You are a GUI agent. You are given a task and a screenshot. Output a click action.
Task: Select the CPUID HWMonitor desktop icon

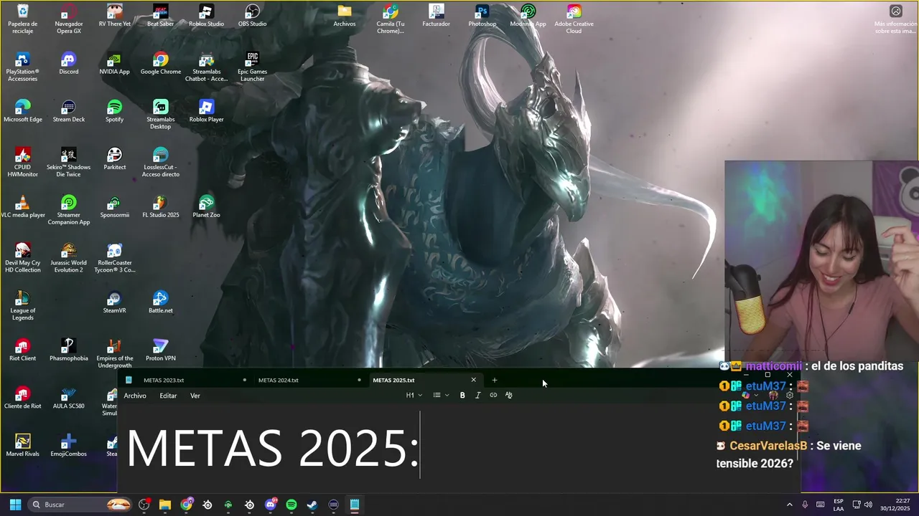[x=23, y=162]
